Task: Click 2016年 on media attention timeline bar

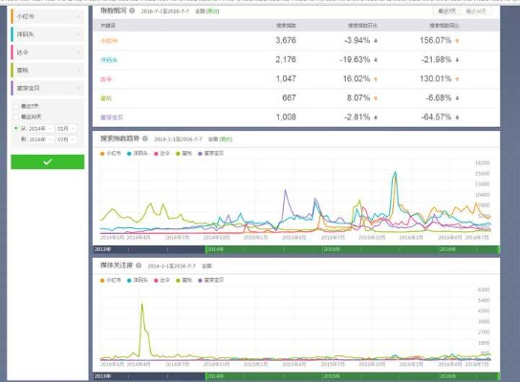Action: pyautogui.click(x=447, y=376)
